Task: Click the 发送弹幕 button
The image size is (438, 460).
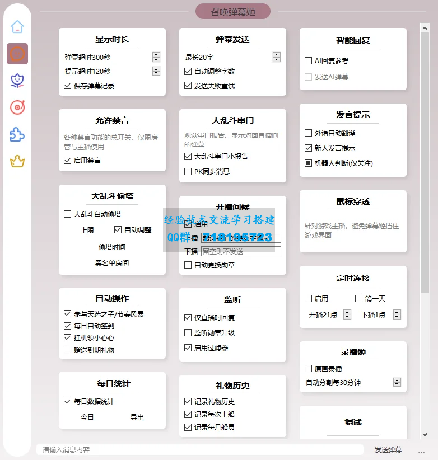Action: [388, 450]
